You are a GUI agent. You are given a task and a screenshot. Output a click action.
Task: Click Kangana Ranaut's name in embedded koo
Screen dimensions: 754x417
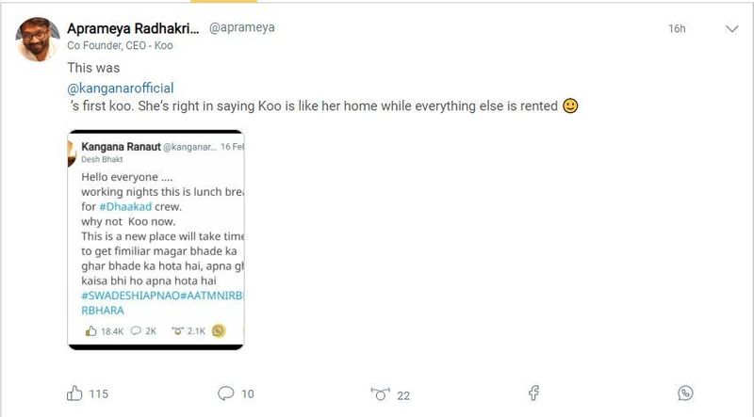pyautogui.click(x=120, y=147)
